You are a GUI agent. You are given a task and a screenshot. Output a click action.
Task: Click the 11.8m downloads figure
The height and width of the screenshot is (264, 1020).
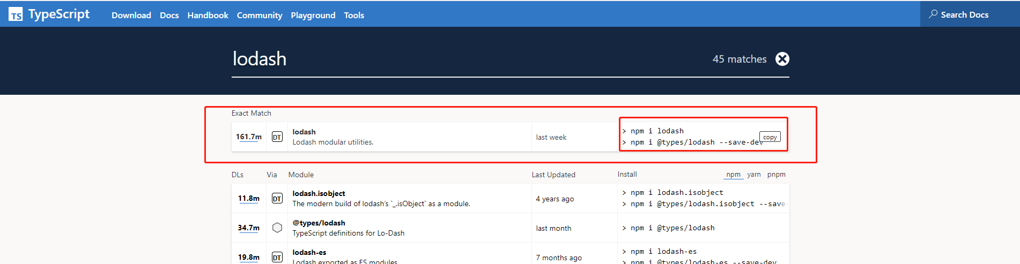point(249,198)
